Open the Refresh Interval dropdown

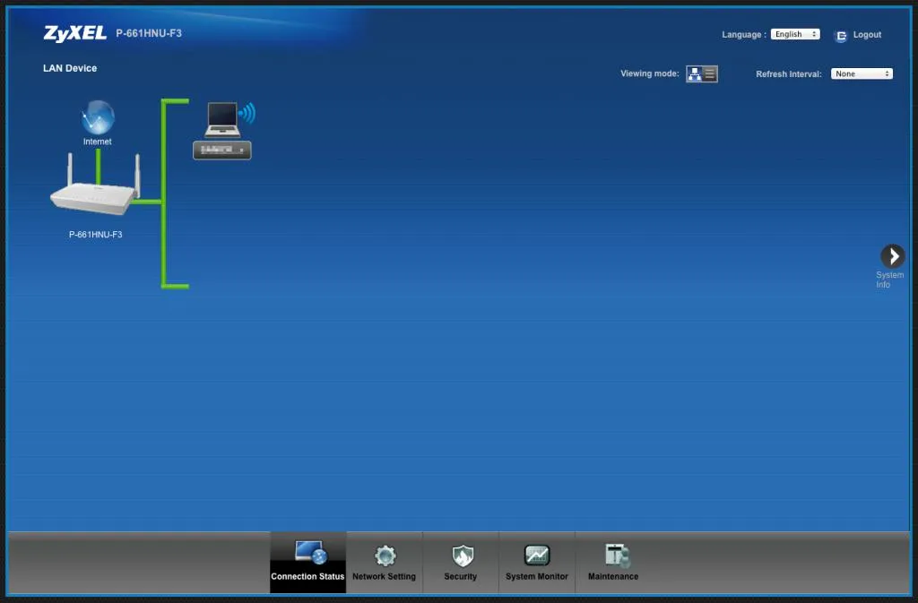862,73
